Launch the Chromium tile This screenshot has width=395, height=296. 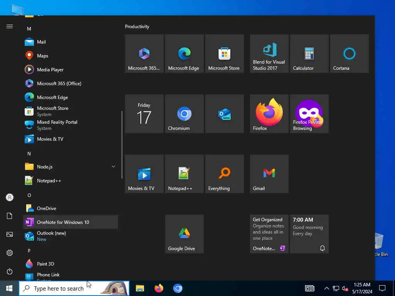(x=184, y=114)
